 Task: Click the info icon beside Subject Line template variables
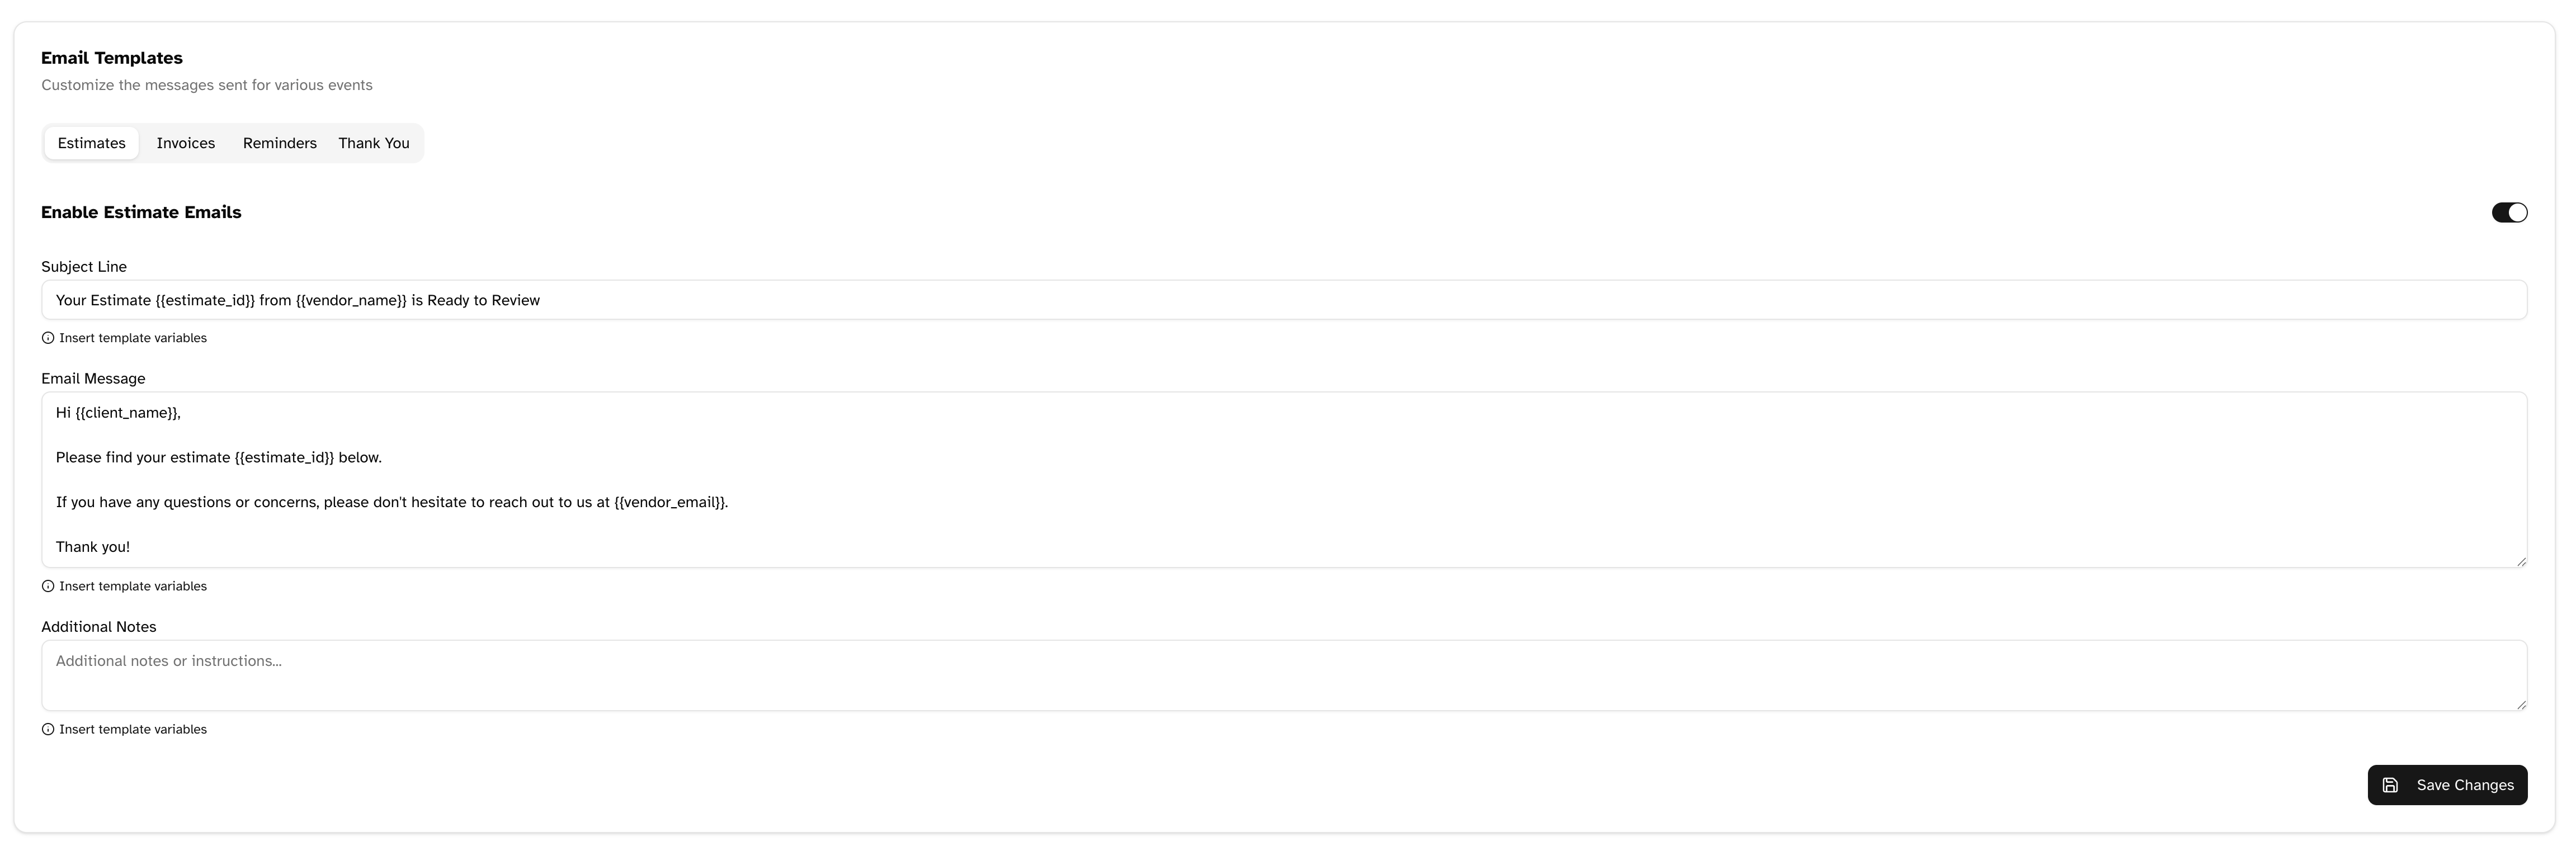point(48,337)
